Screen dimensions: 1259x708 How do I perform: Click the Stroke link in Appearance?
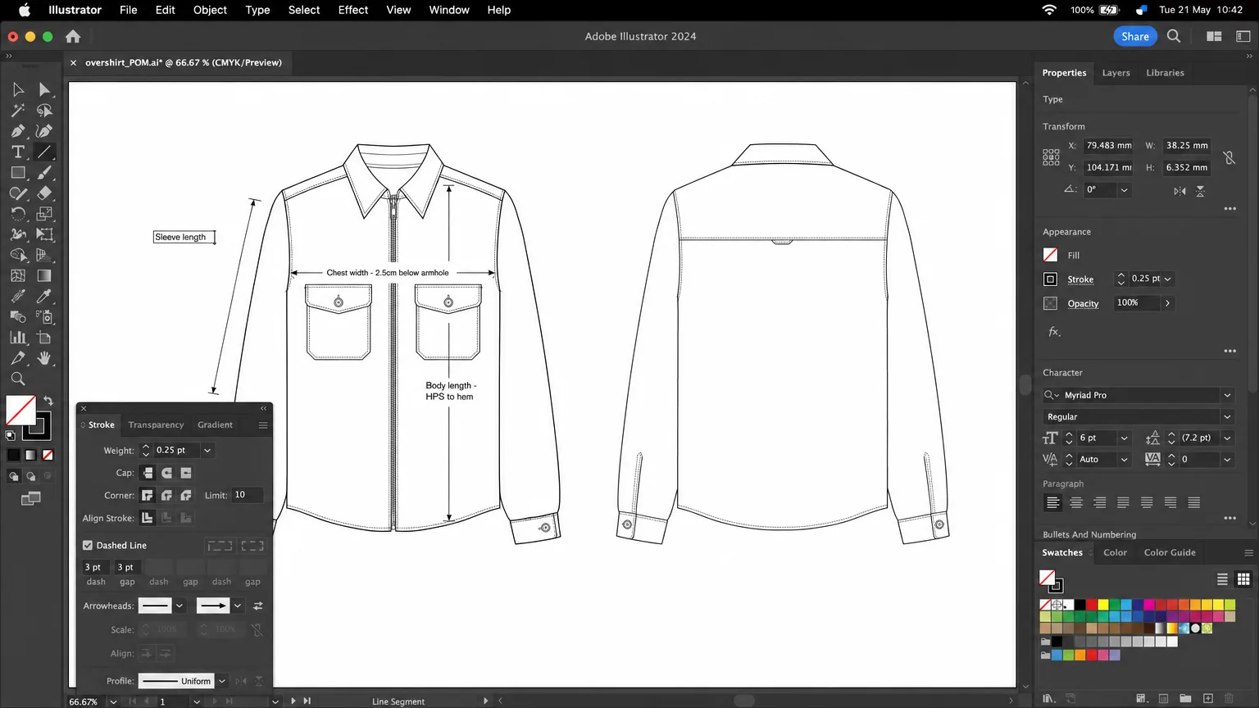[1080, 279]
